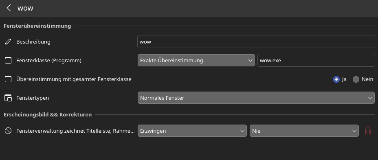Select the Ja radio button

[x=336, y=79]
